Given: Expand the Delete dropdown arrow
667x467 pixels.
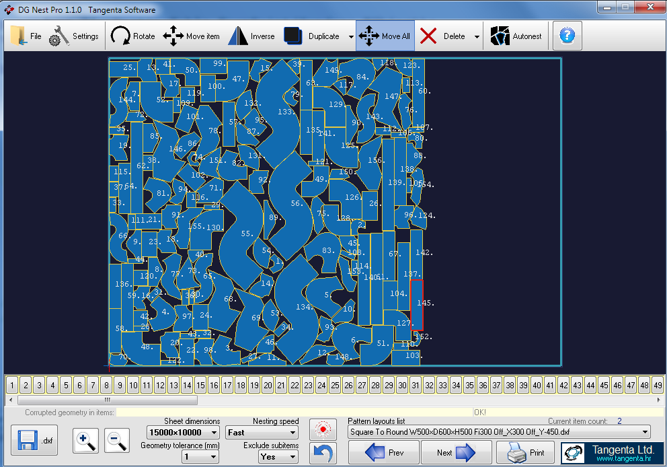Looking at the screenshot, I should pos(477,36).
